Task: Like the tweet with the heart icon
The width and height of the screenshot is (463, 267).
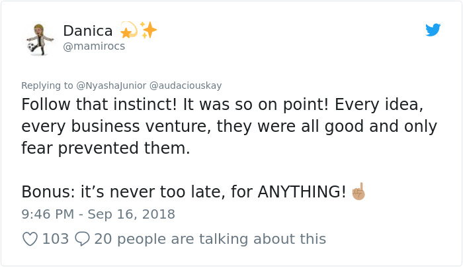Action: click(30, 239)
